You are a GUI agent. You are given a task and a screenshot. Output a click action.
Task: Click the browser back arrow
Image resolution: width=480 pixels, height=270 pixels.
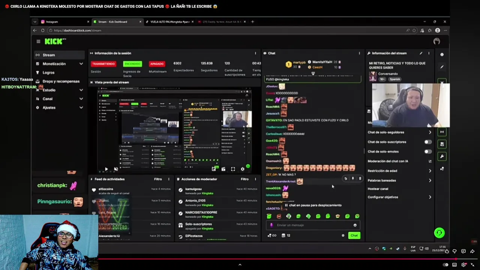tap(35, 30)
